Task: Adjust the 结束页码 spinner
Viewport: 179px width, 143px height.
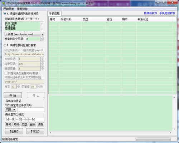Action: 42,64
